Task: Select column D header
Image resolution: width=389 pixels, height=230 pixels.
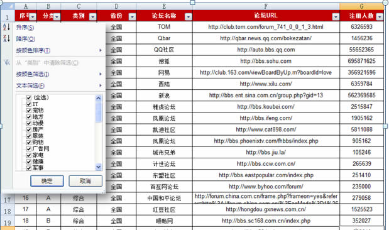Action: tap(116, 6)
